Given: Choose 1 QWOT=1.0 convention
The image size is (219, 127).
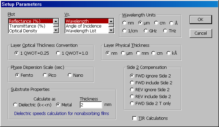Looking at the screenshot, I should (x=72, y=53).
